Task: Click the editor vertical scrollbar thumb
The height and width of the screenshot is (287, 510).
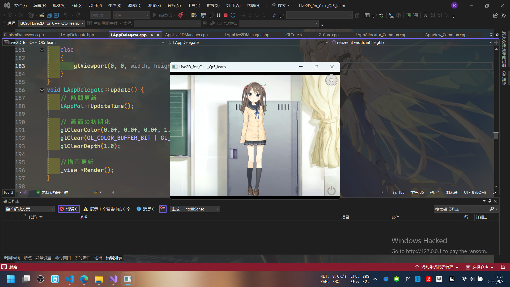Action: tap(496, 136)
